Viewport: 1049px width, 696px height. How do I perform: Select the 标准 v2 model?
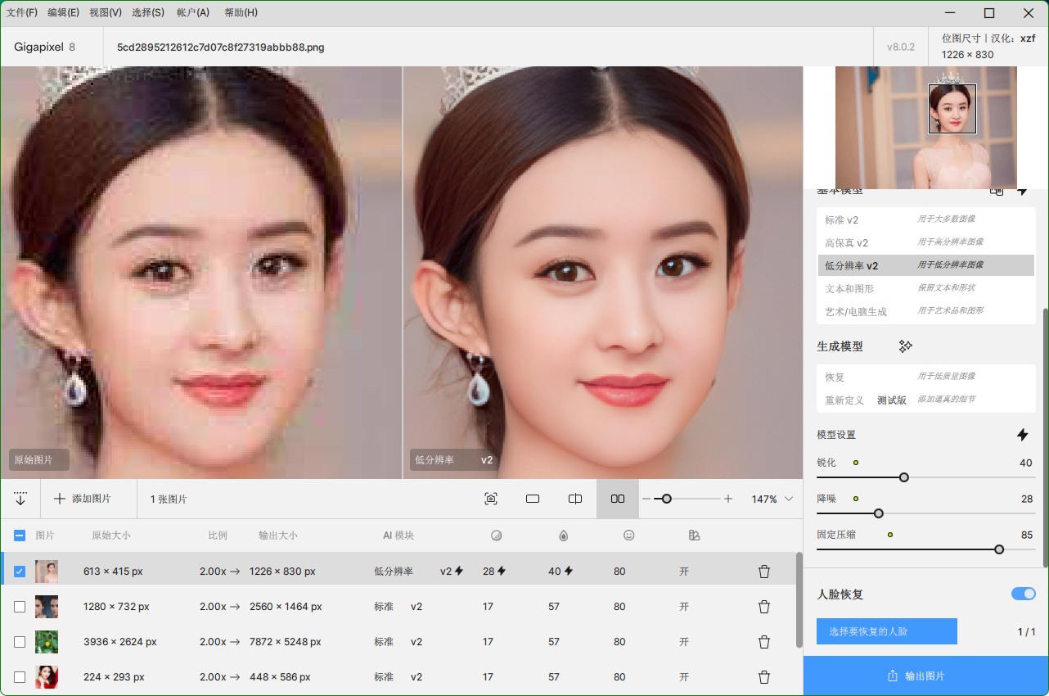[x=925, y=219]
